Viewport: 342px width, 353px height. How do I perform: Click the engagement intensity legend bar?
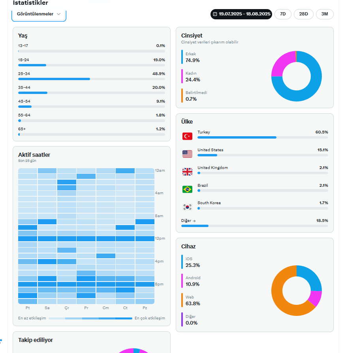tap(90, 318)
